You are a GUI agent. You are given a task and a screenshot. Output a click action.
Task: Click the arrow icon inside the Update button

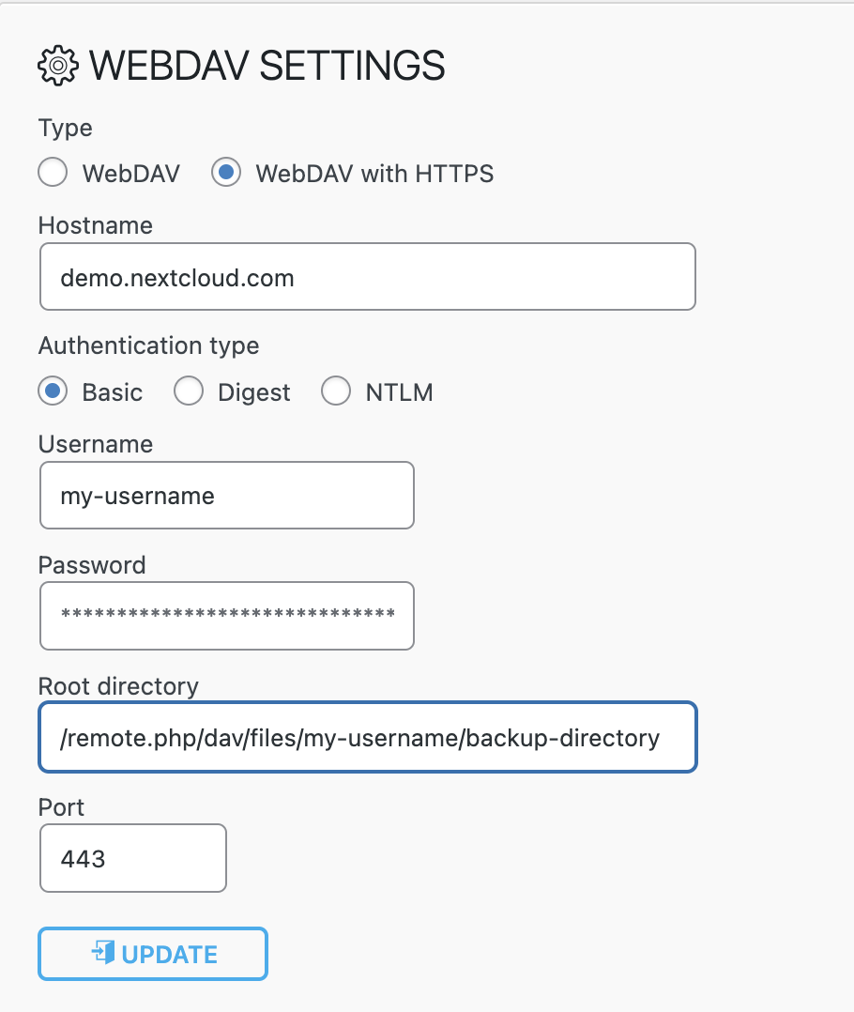(x=103, y=952)
